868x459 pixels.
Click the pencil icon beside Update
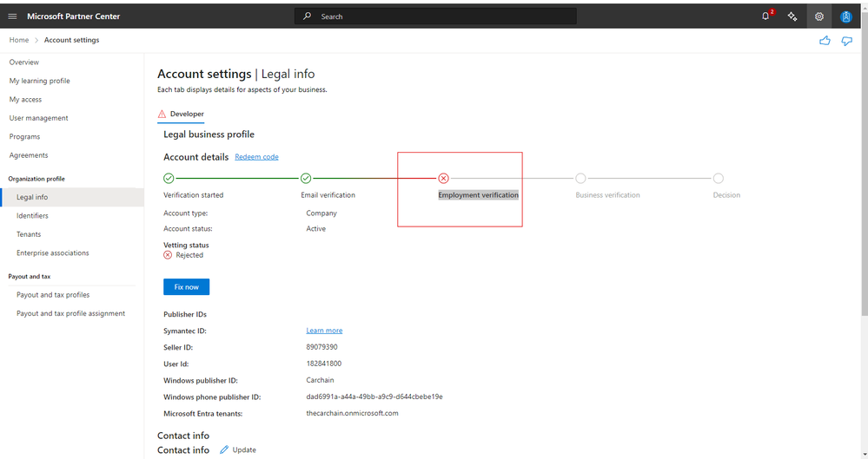coord(224,449)
